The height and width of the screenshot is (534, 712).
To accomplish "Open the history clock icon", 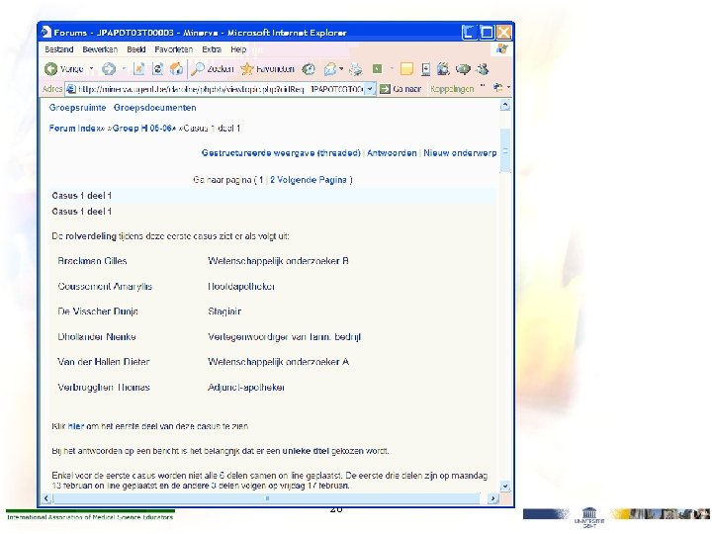I will click(x=309, y=69).
